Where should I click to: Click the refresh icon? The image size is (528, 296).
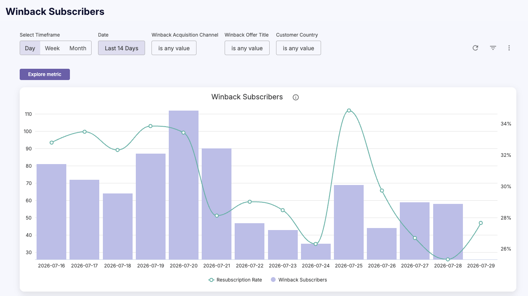(475, 48)
